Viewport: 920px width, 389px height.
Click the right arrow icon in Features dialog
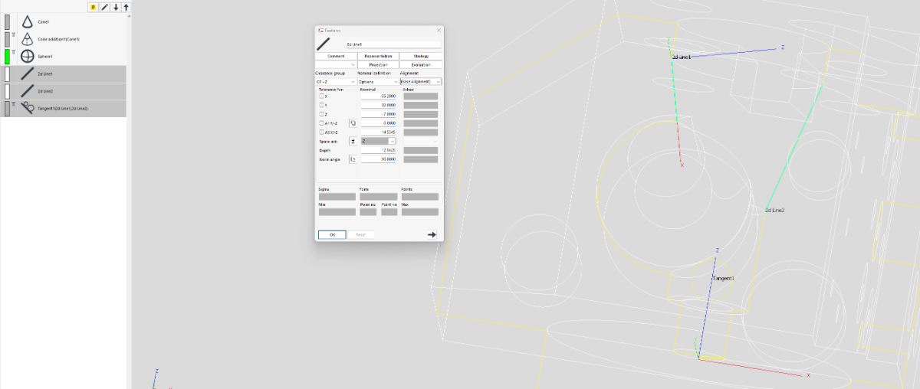coord(432,234)
